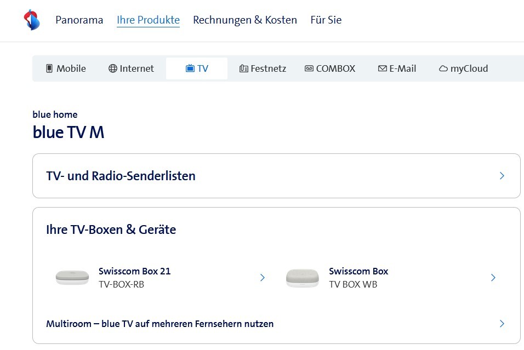Select Ihre Produkte in navigation
Screen dimensions: 524x350
148,20
